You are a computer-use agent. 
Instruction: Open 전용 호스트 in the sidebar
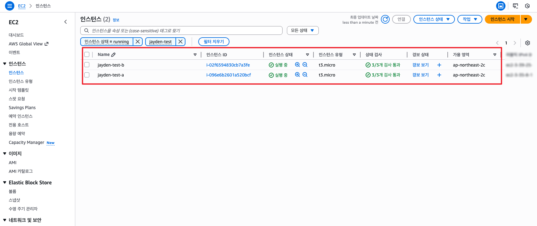point(19,125)
